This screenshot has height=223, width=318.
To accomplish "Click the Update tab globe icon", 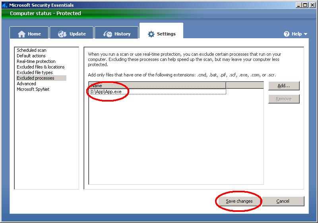I will pos(62,34).
